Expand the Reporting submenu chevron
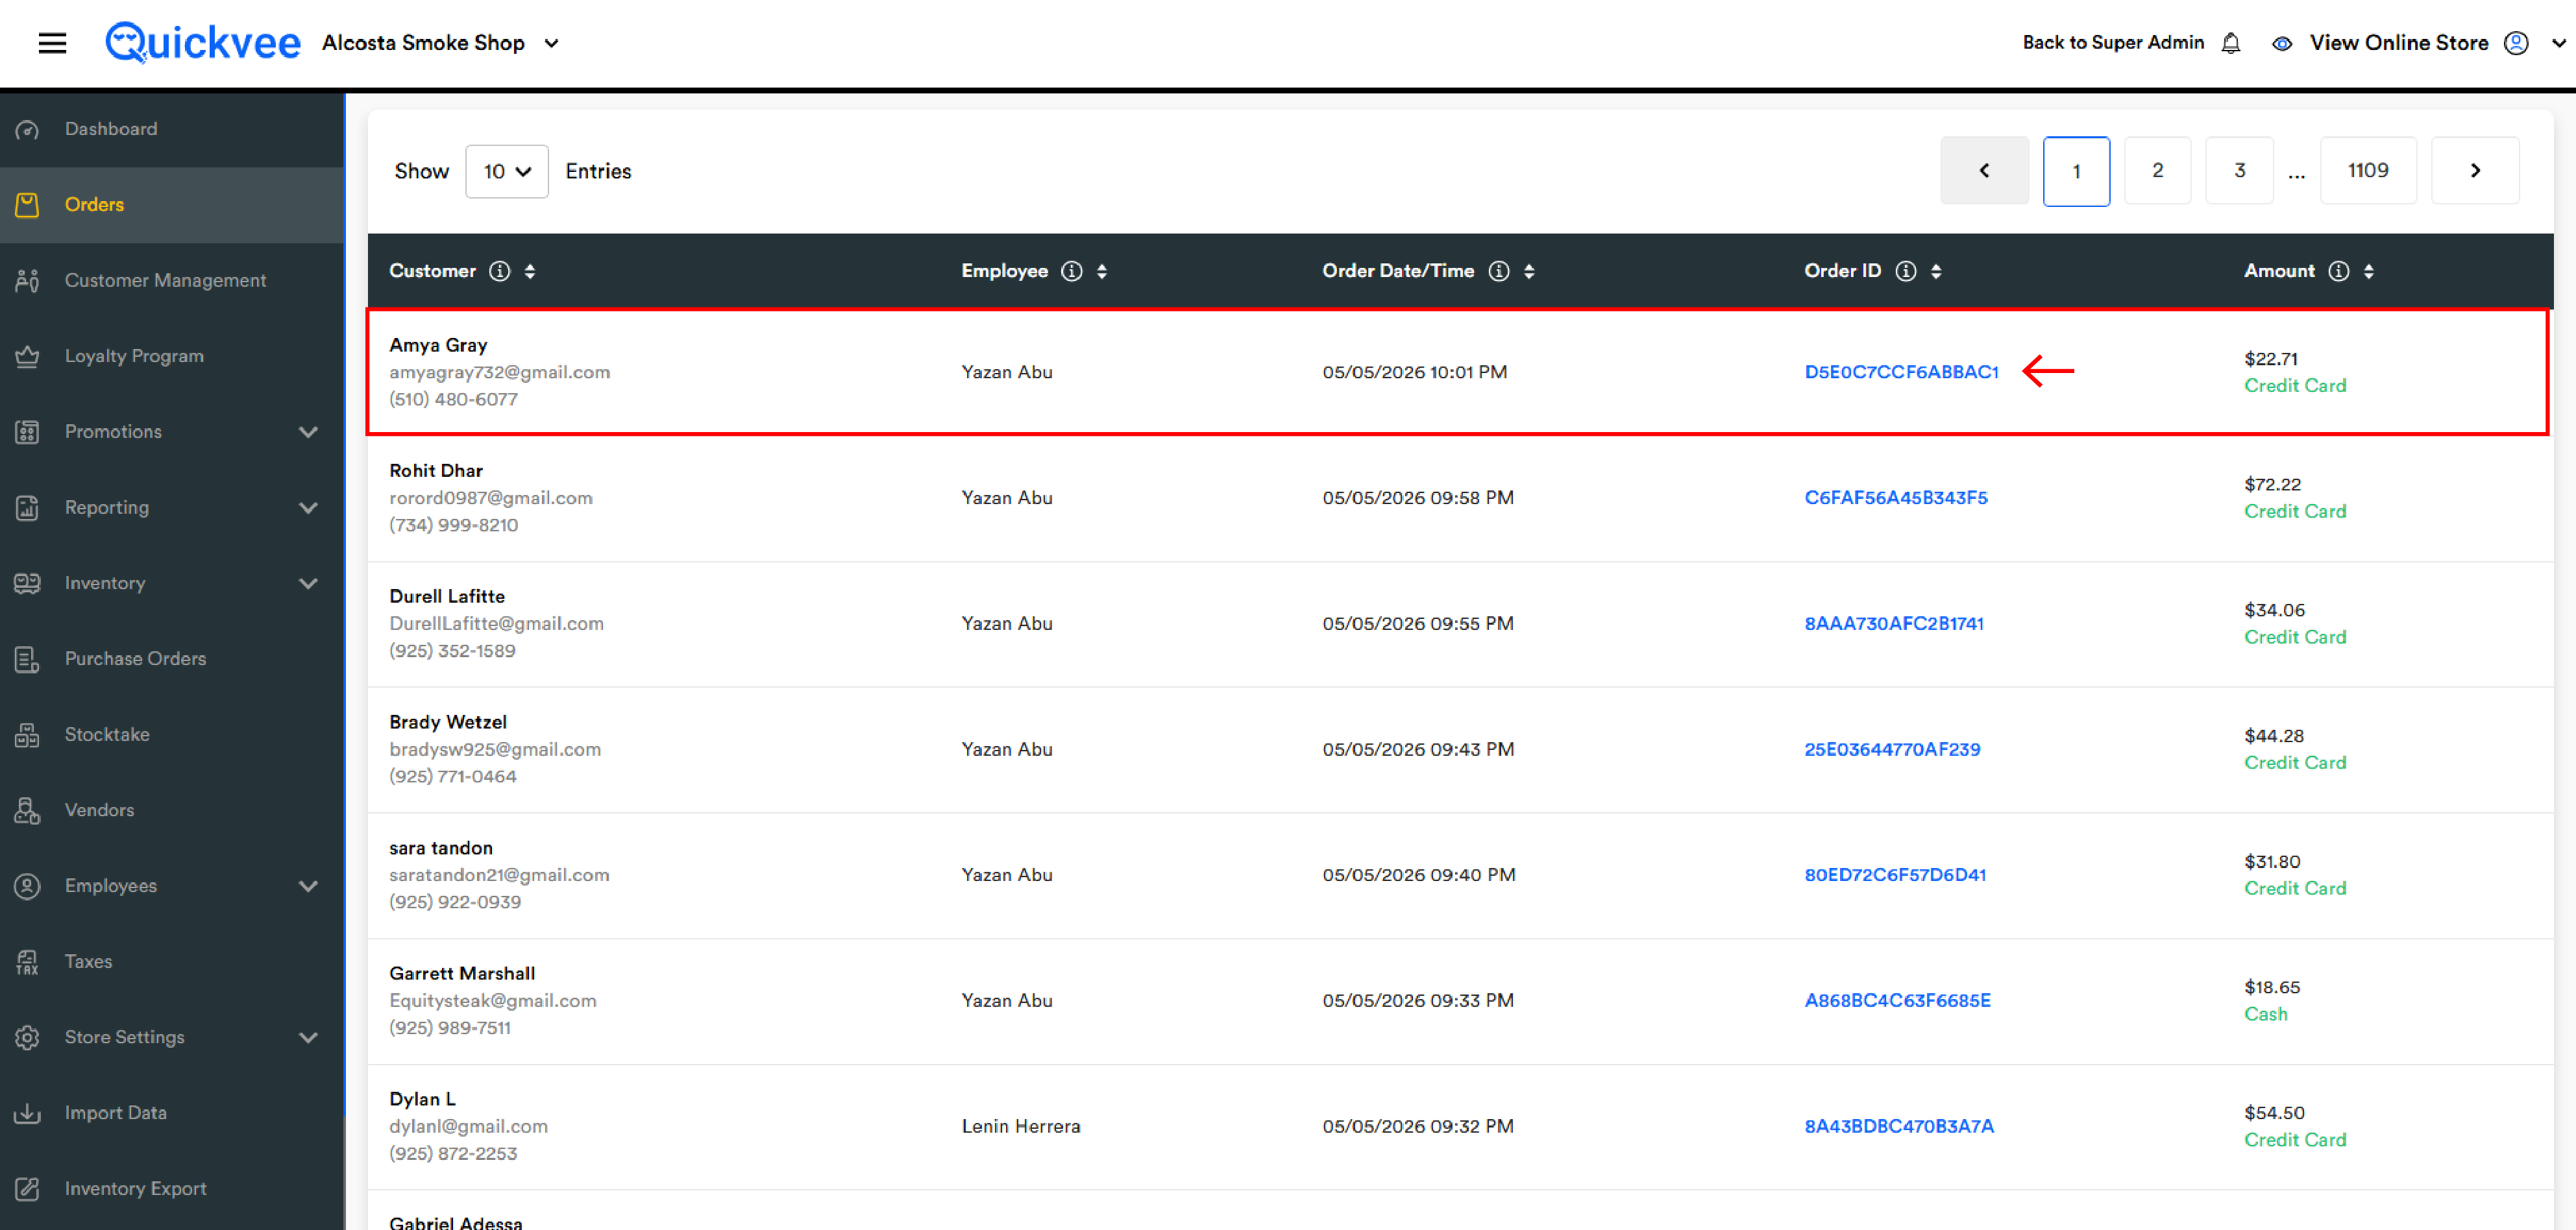 click(x=308, y=507)
